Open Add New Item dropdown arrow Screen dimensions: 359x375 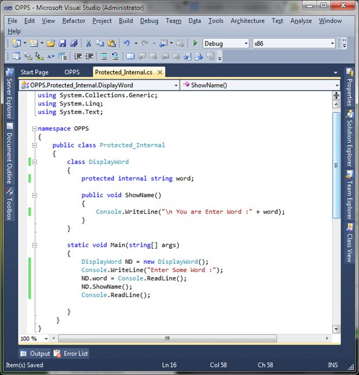42,43
